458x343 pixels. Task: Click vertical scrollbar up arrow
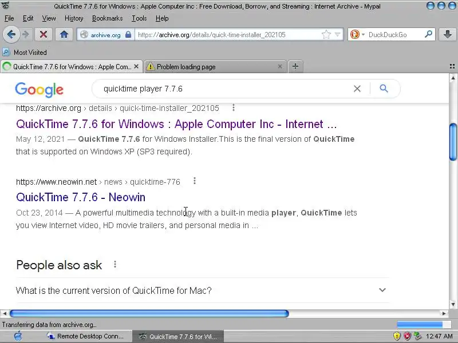[x=453, y=78]
